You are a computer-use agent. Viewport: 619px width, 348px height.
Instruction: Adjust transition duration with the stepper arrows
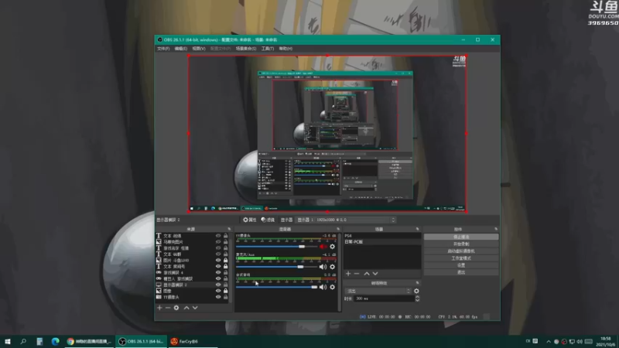point(417,299)
